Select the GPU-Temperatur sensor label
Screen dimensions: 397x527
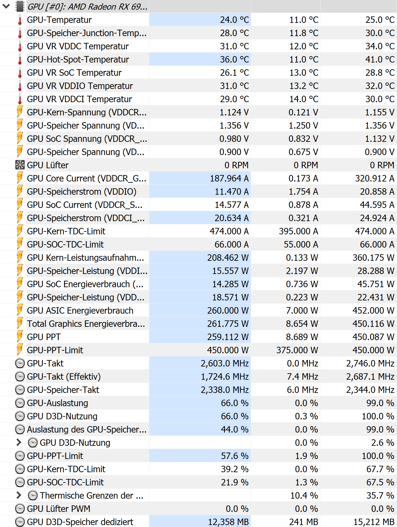[59, 20]
